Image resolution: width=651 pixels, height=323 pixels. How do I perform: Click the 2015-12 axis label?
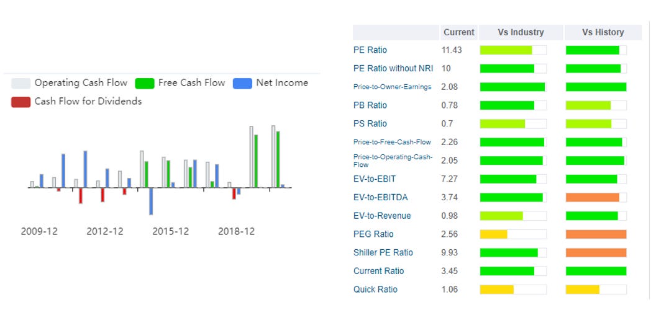tap(171, 231)
